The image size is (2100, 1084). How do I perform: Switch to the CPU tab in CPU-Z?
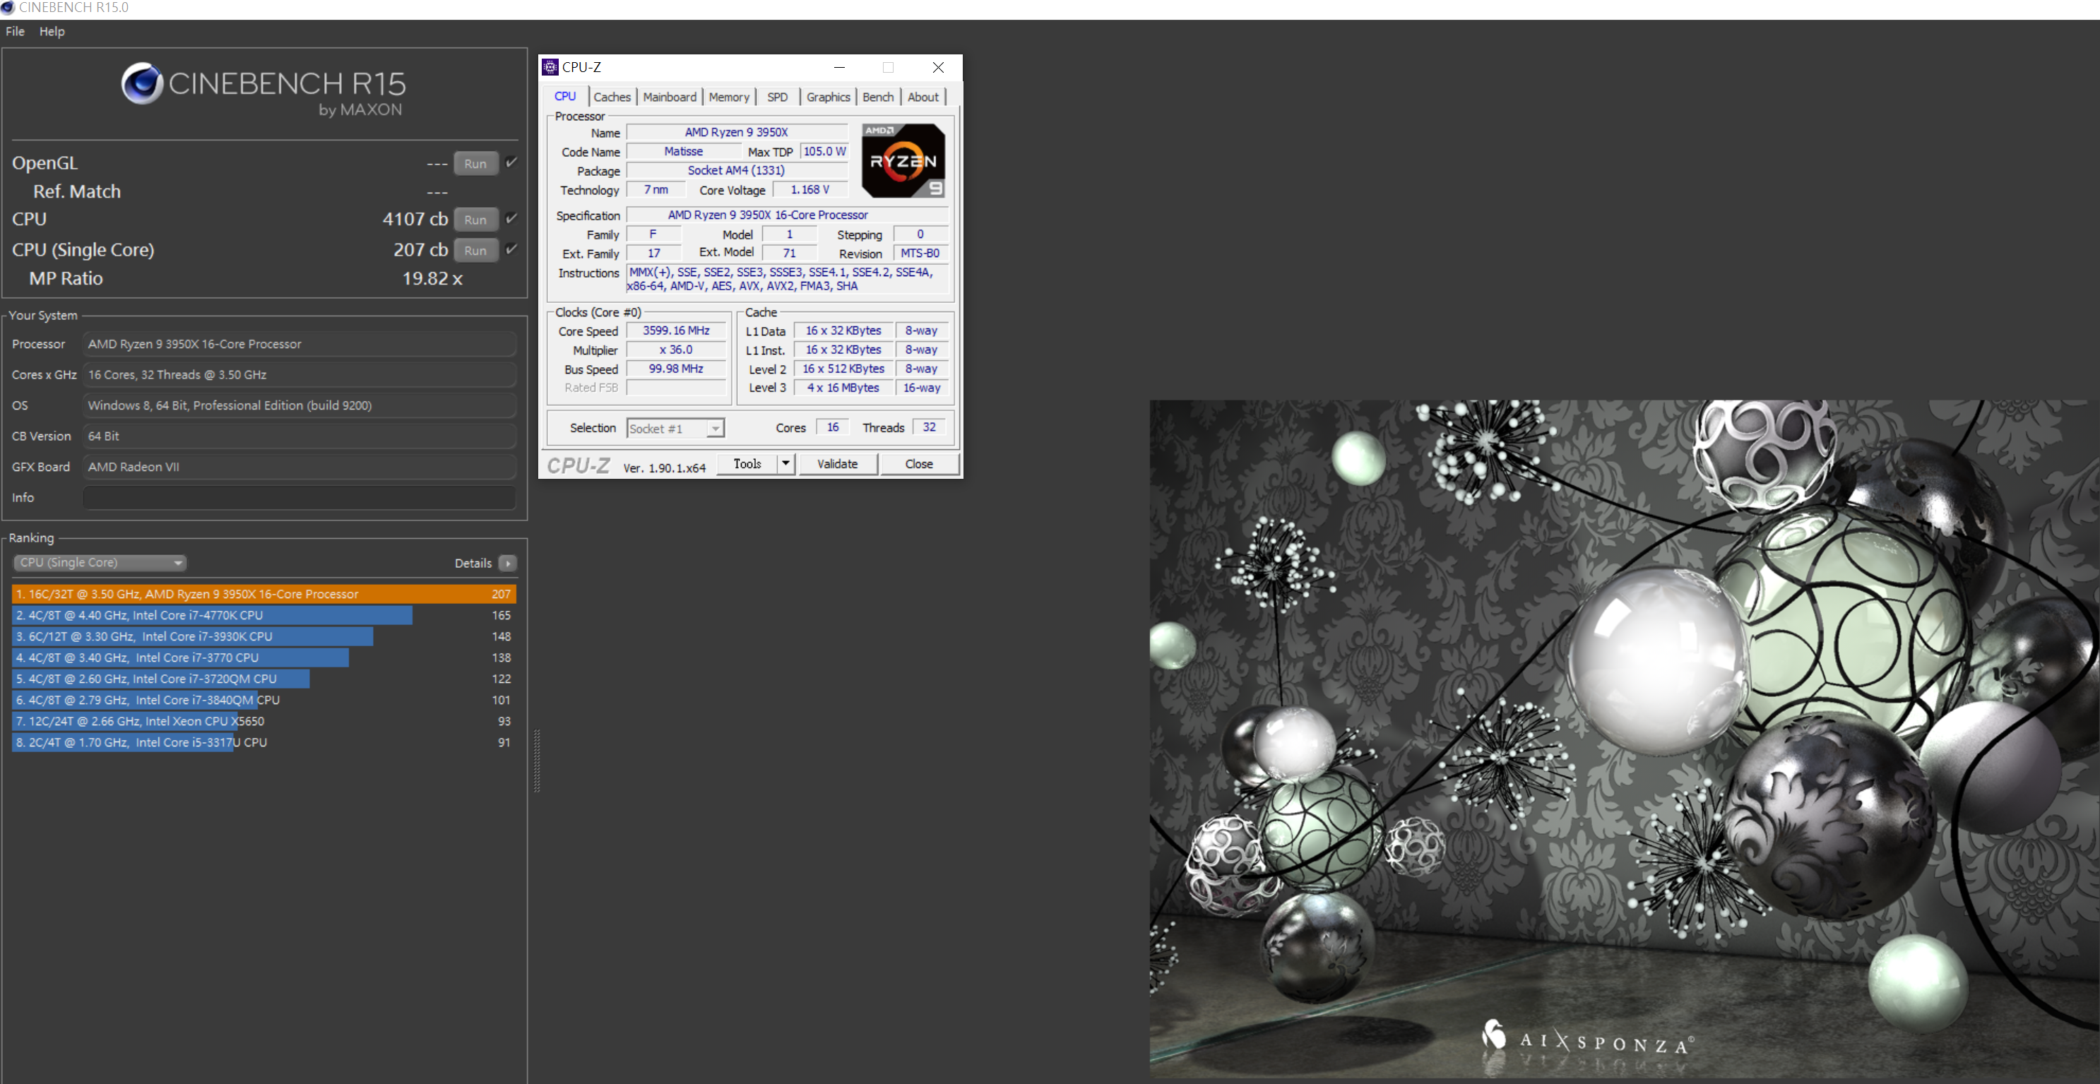pos(565,96)
